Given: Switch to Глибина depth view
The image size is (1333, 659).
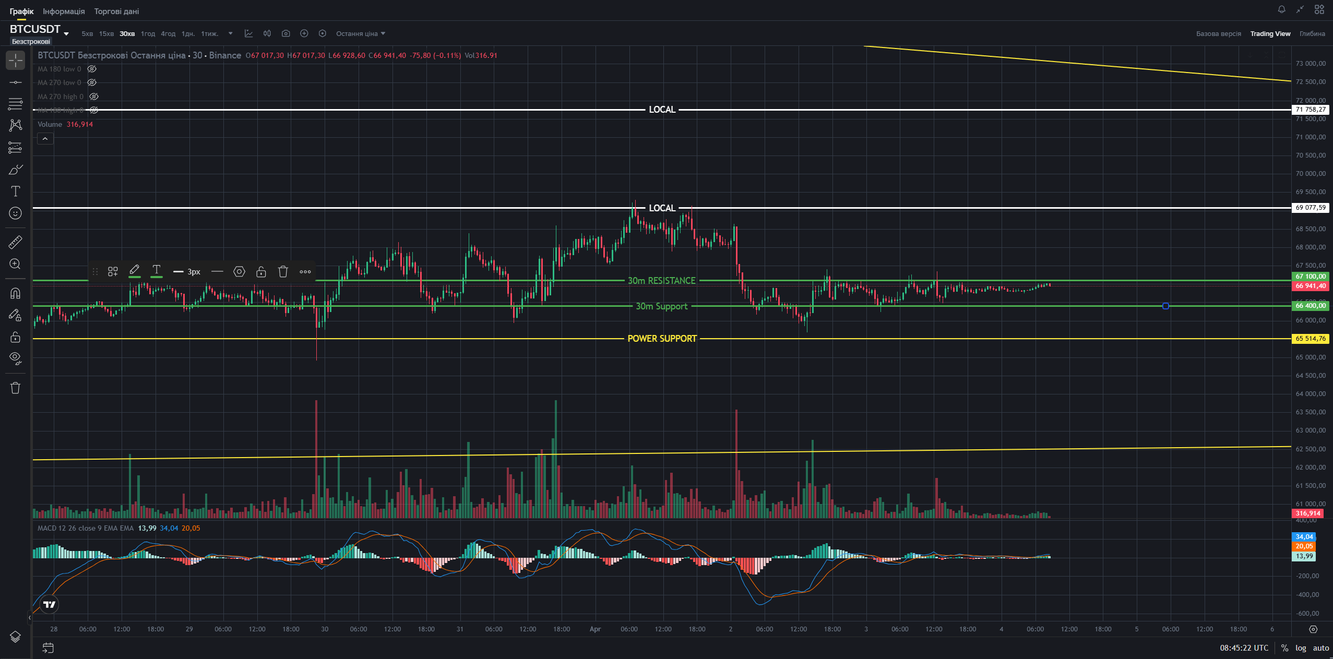Looking at the screenshot, I should click(1312, 33).
